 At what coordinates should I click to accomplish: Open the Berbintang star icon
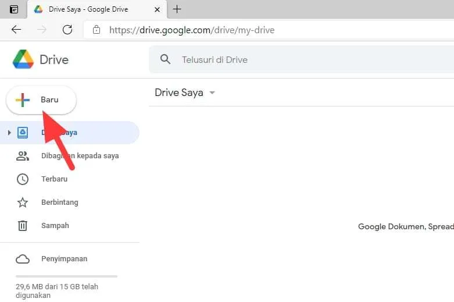23,202
